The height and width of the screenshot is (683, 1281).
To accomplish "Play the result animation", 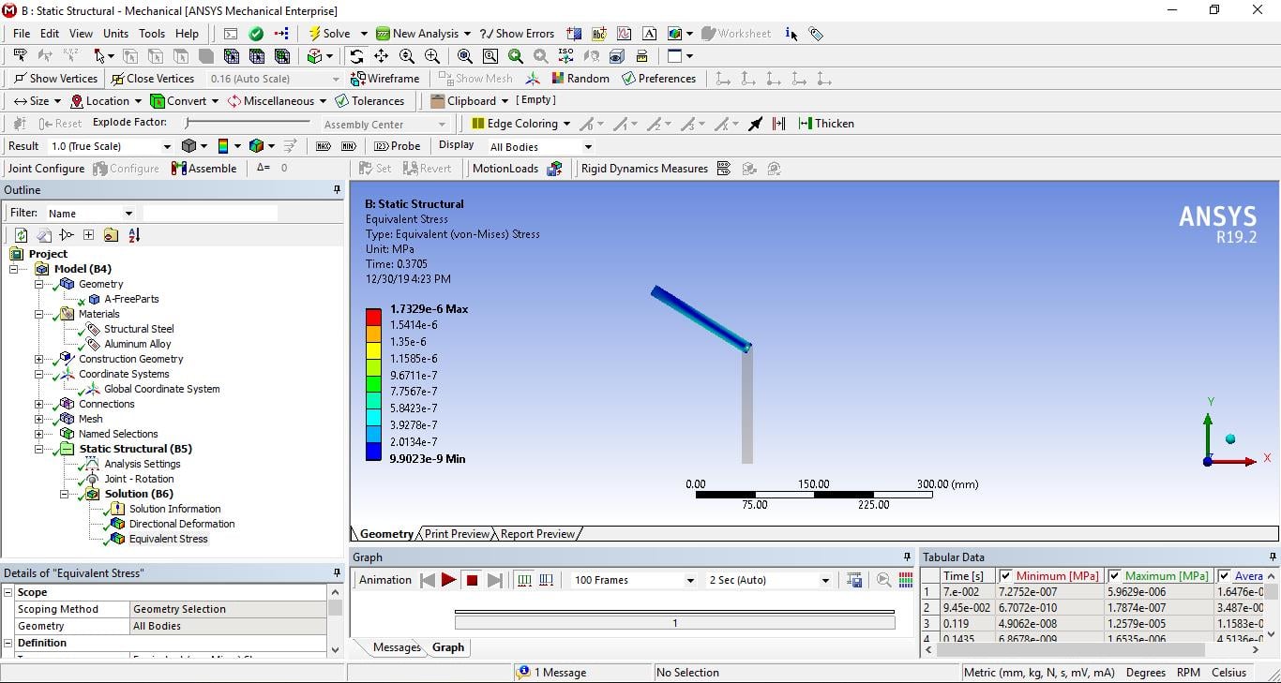I will 449,580.
